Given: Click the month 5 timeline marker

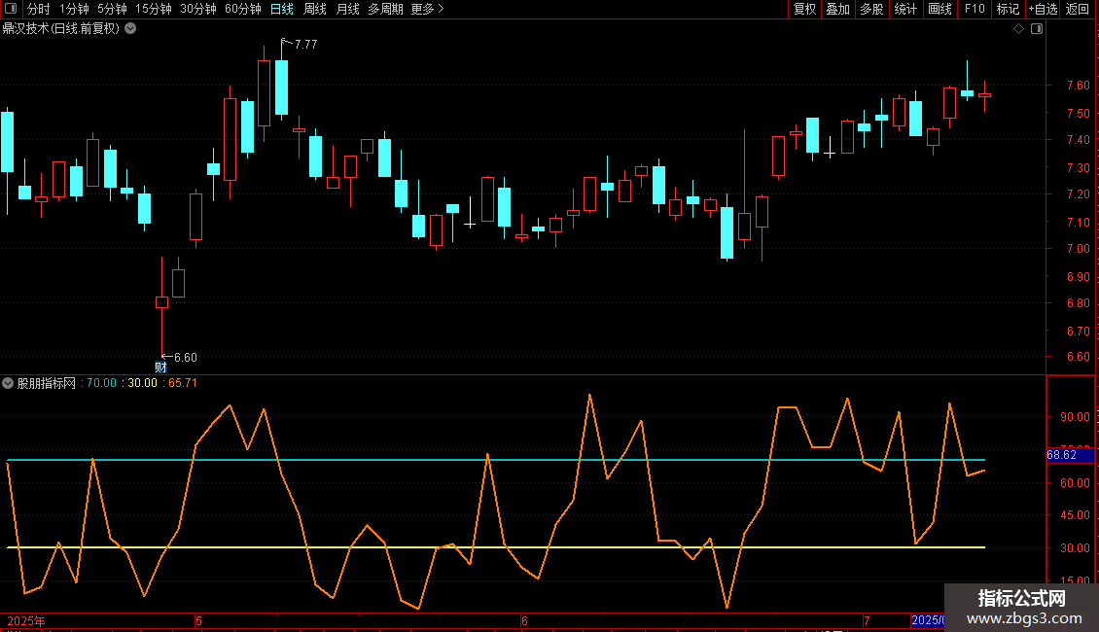Looking at the screenshot, I should [x=199, y=620].
